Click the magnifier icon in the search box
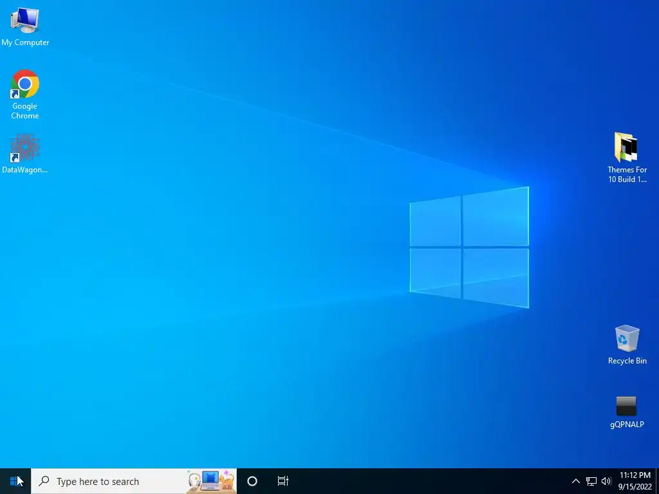Screen dimensions: 659x494 click(44, 481)
